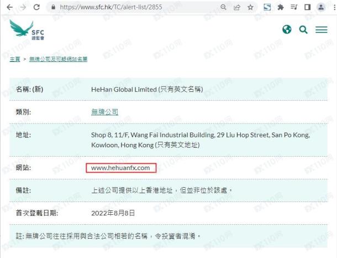Open the blue square extension icon
337x258 pixels.
[267, 7]
